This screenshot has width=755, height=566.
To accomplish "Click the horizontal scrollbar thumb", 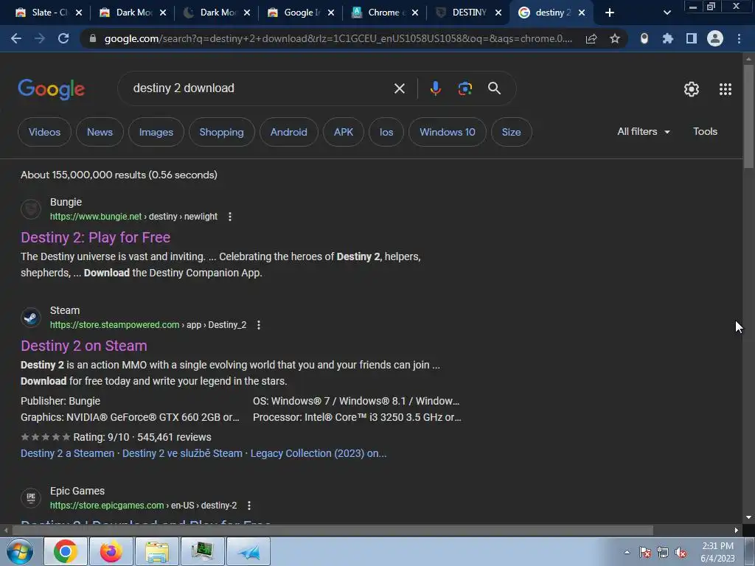I will pos(333,531).
